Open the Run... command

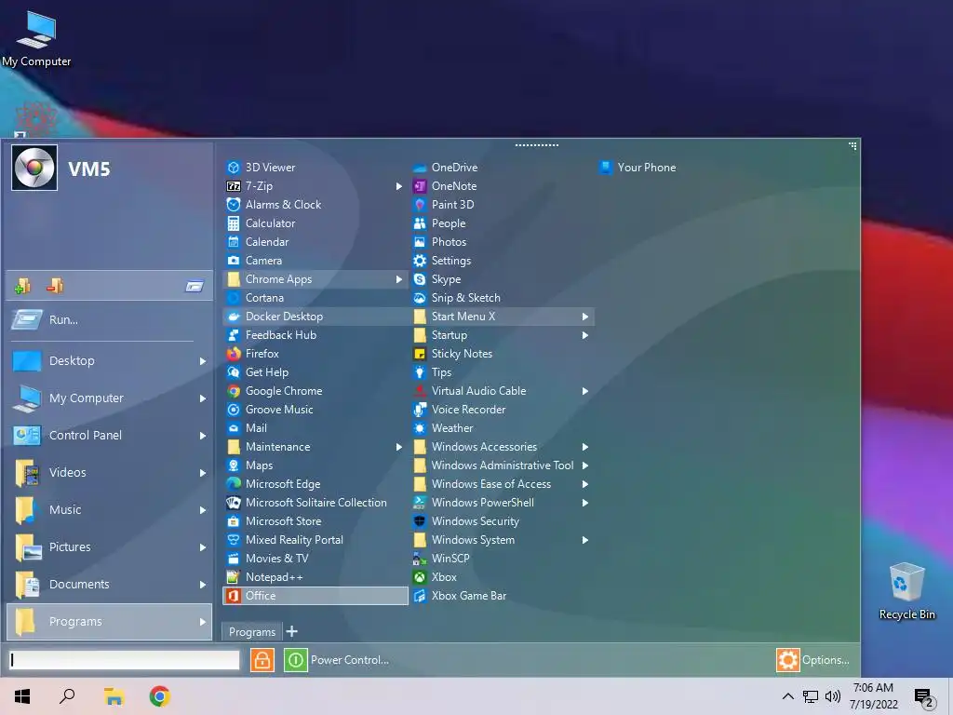110,319
